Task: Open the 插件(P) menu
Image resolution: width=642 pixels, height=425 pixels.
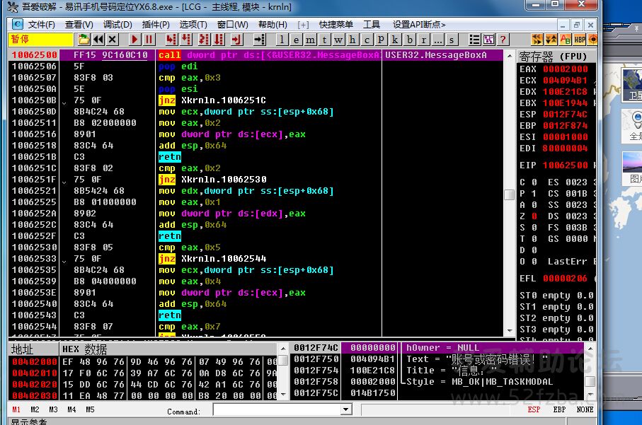Action: pos(156,25)
